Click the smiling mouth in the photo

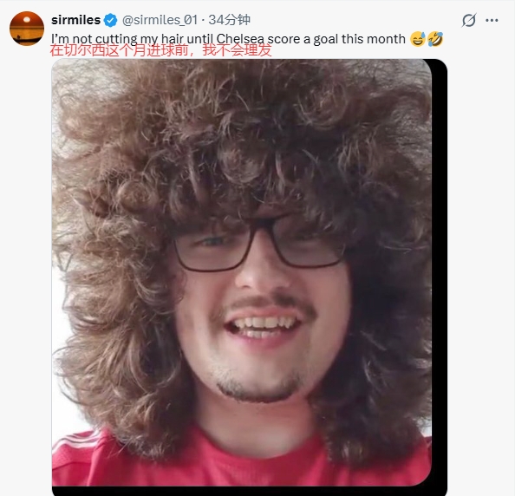point(262,327)
